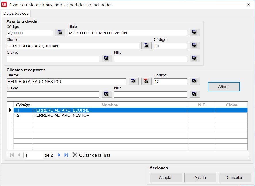The image size is (255, 186).
Task: Click search icon next to asunto NIF field
Action: click(194, 59)
